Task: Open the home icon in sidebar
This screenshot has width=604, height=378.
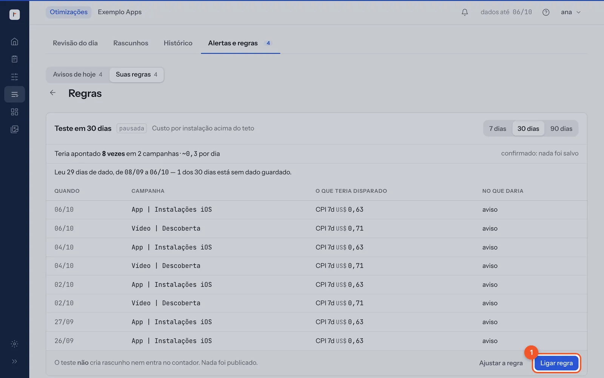Action: tap(14, 42)
